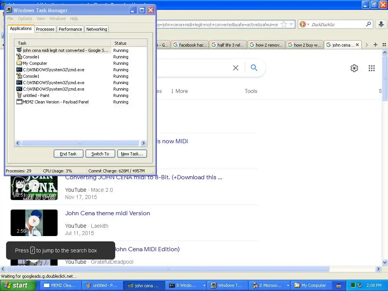The height and width of the screenshot is (291, 388).
Task: Open MEMZ Clea... taskbar button
Action: click(x=61, y=285)
